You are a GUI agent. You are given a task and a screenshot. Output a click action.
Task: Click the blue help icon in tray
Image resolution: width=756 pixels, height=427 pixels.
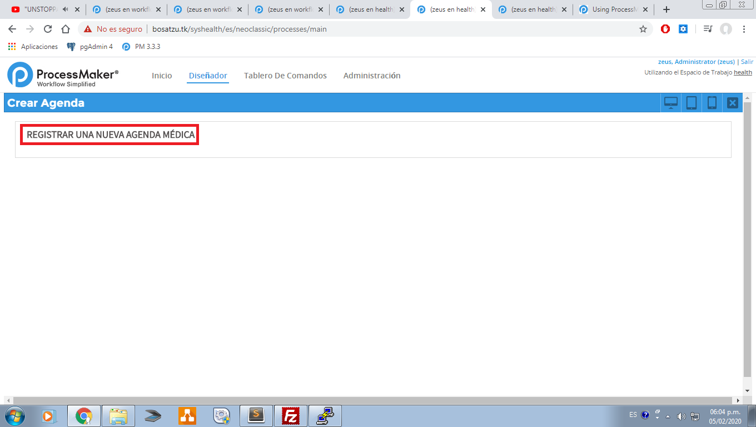(x=645, y=415)
